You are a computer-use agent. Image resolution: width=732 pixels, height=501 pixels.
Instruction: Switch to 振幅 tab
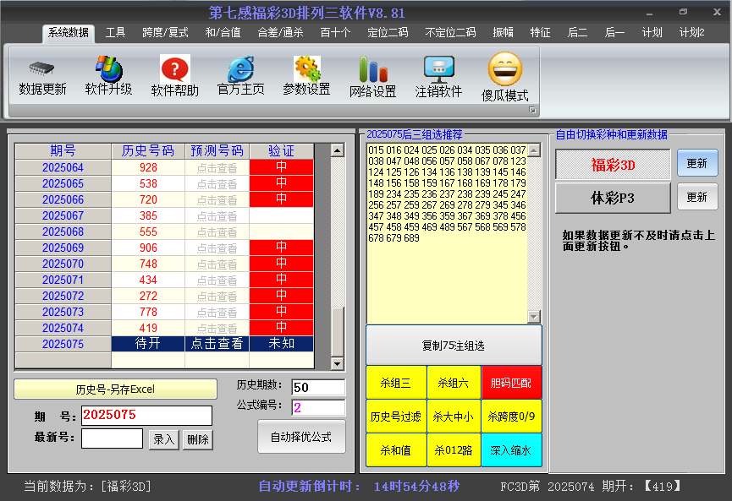click(x=504, y=33)
